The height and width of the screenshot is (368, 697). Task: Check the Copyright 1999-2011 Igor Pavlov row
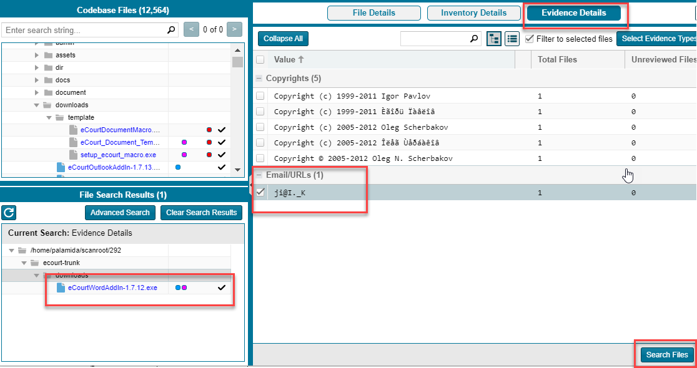(x=260, y=96)
